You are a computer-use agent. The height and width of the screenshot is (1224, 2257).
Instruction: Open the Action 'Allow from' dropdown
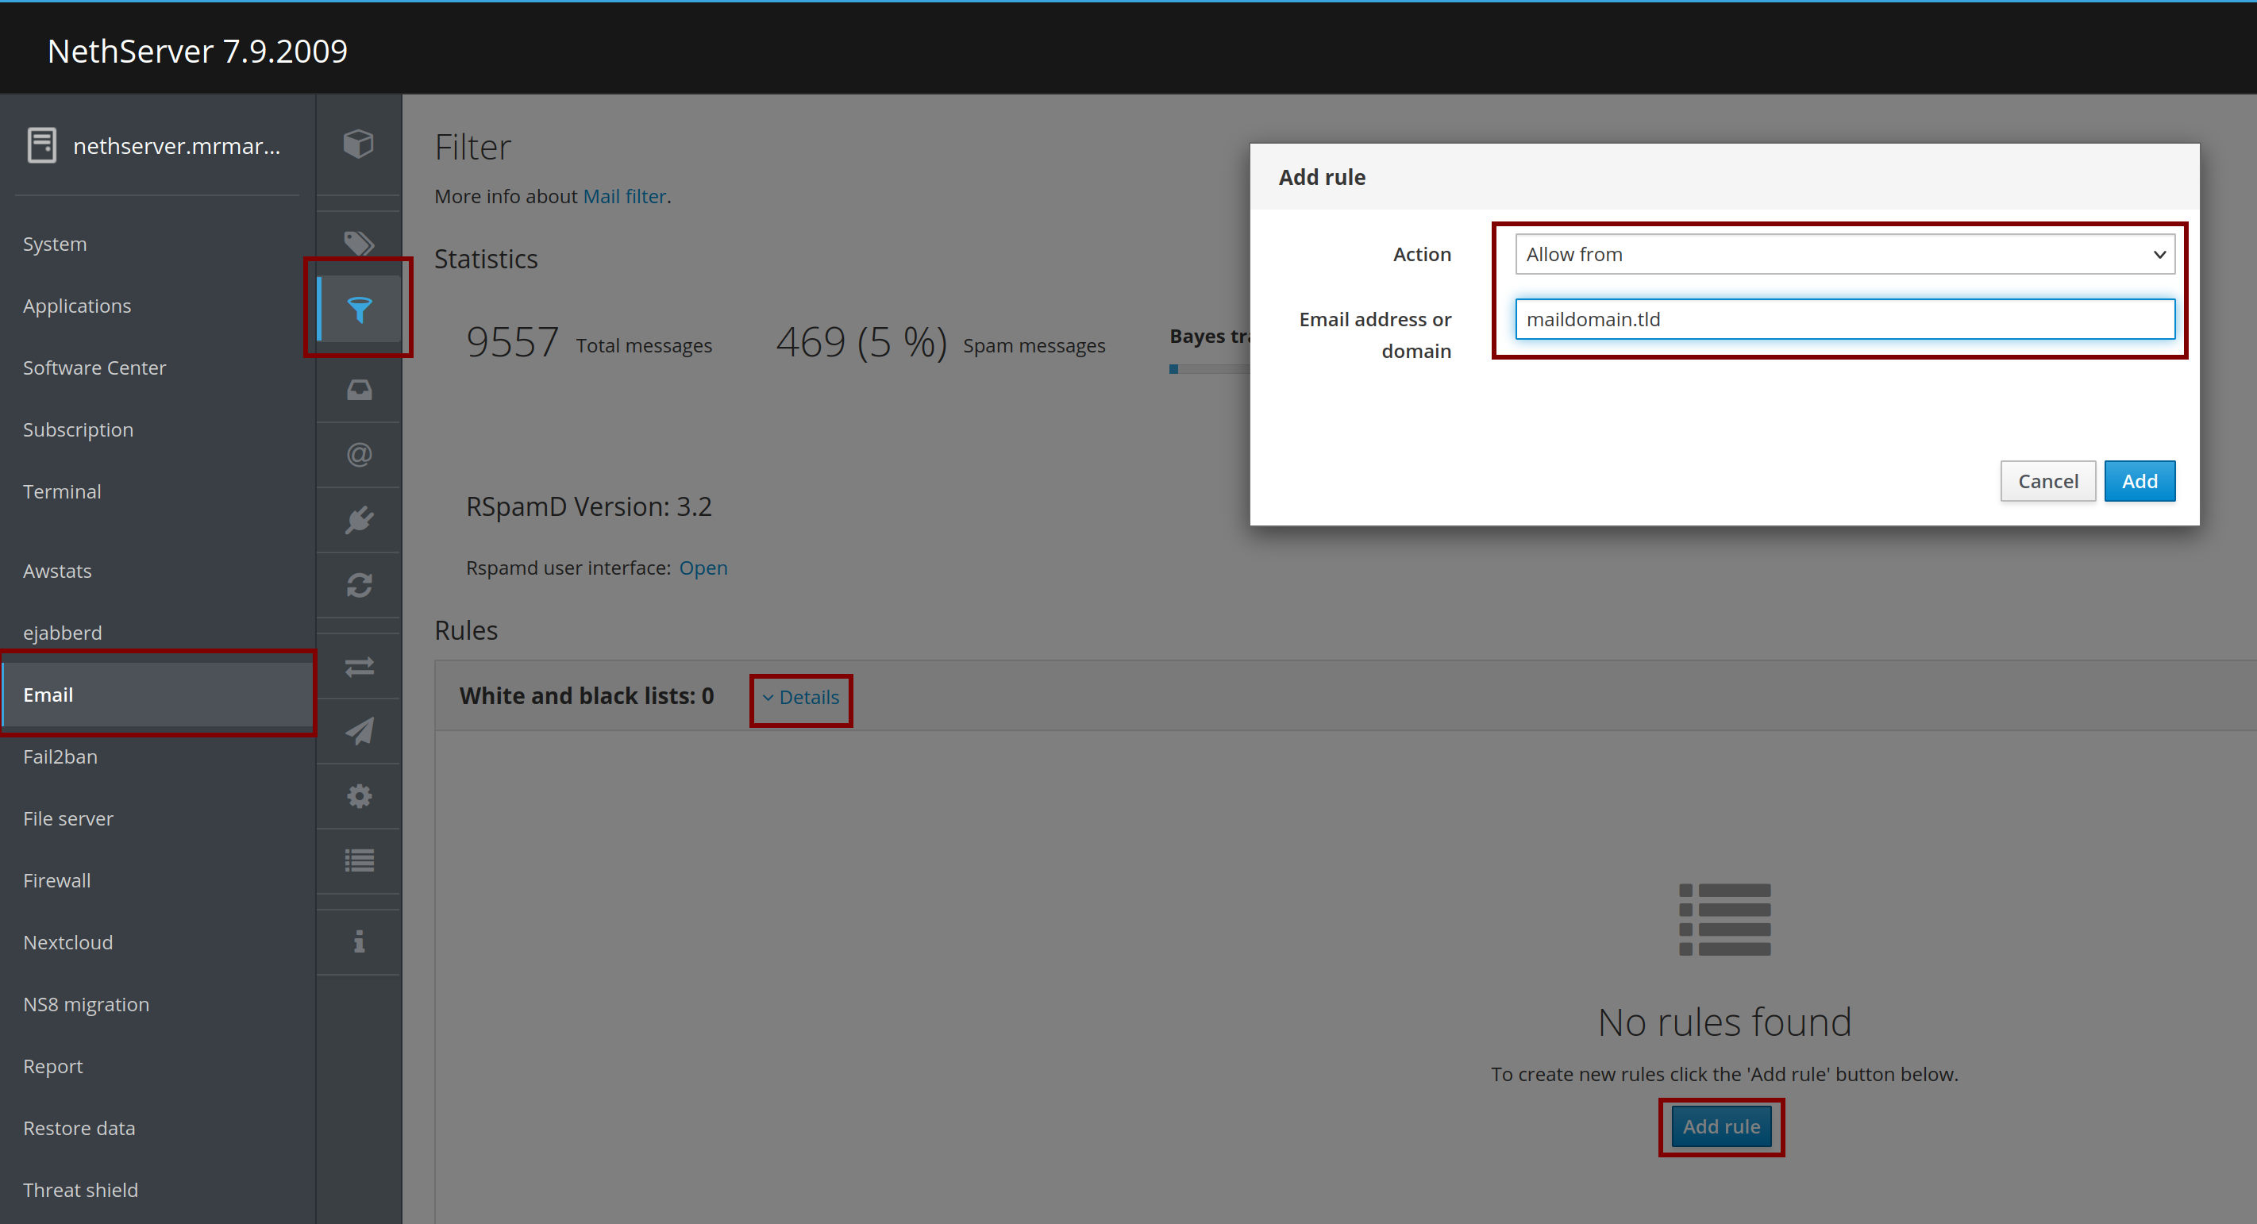tap(1844, 254)
